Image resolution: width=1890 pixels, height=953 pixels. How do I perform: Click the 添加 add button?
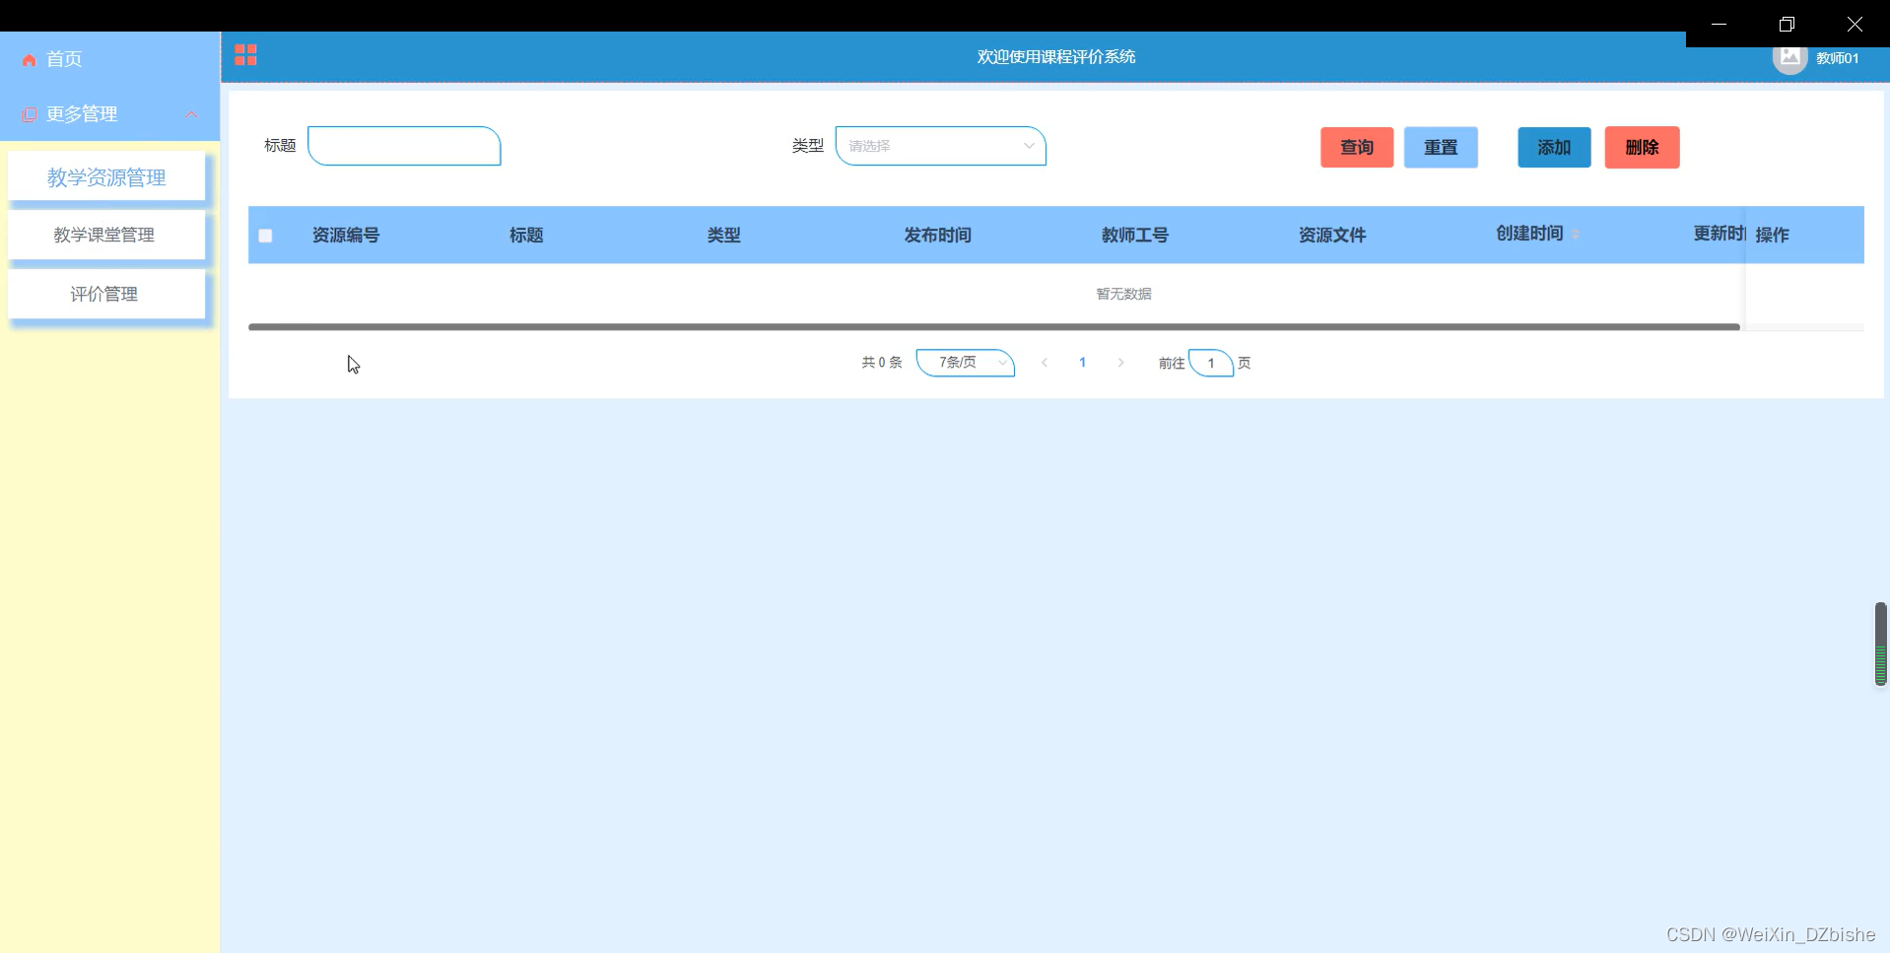tap(1554, 148)
